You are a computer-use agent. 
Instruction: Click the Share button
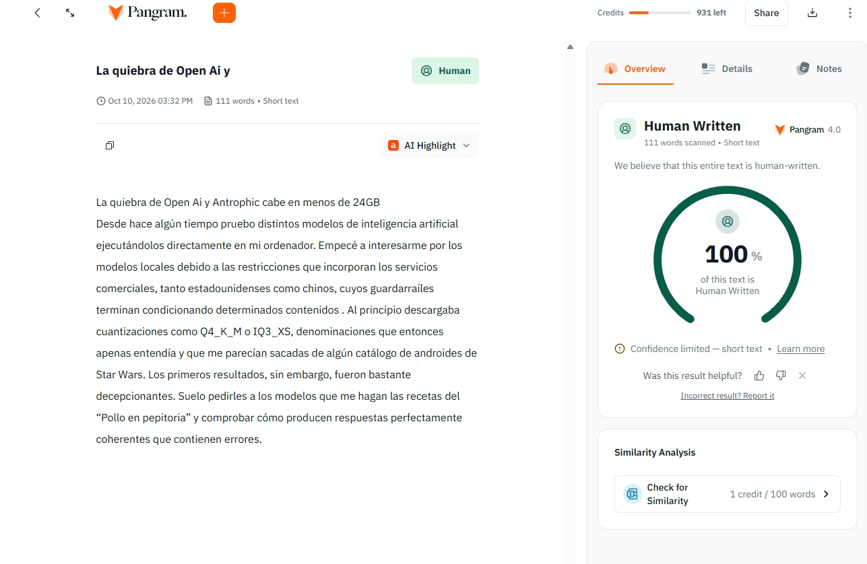(767, 13)
